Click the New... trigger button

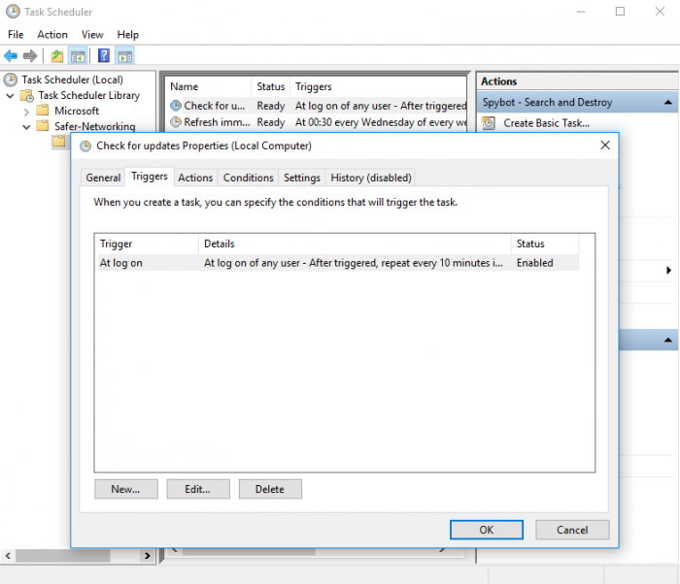[x=125, y=489]
